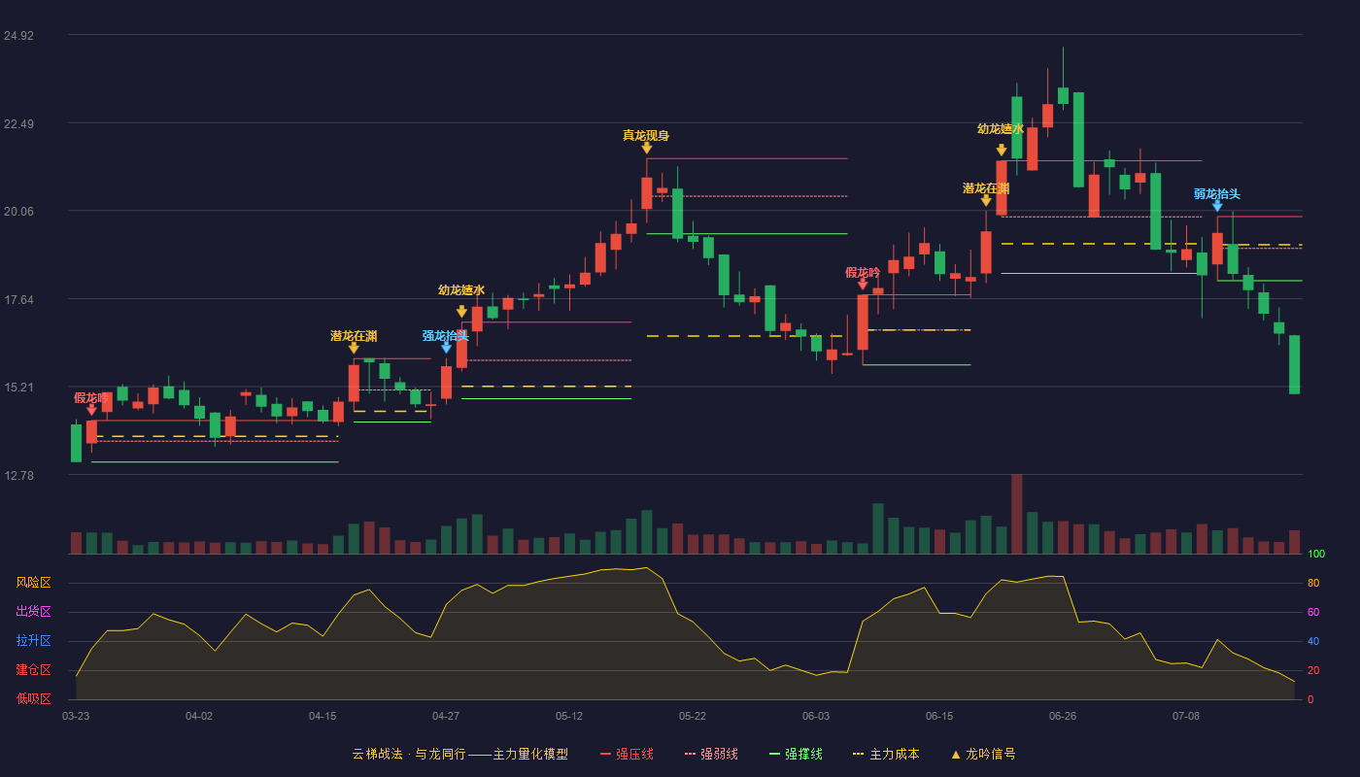Screen dimensions: 1360x777
Task: Click the 05-22 date label
Action: pos(693,716)
